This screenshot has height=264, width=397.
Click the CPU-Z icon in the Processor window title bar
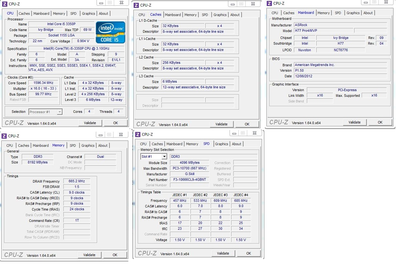coord(4,4)
